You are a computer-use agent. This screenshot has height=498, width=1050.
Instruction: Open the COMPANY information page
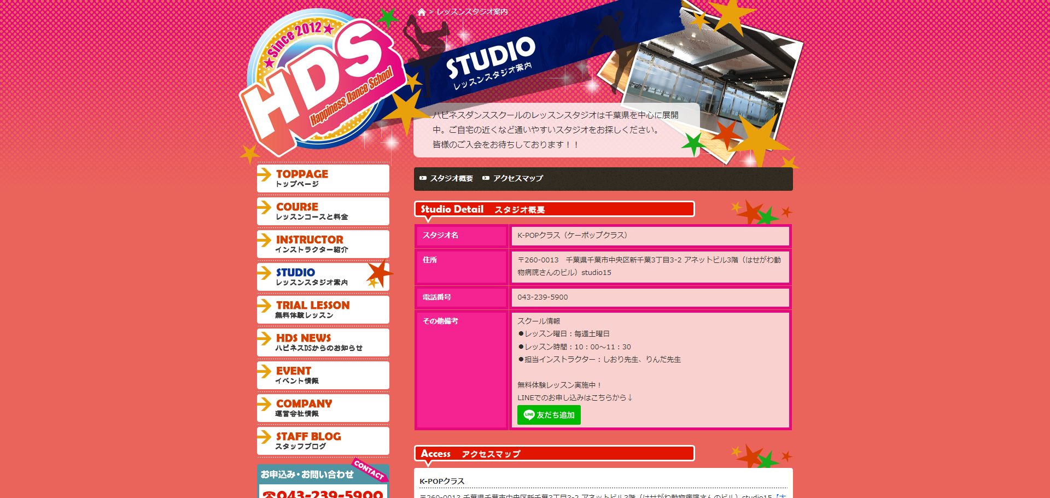323,408
